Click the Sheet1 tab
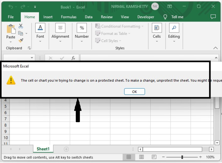 (43, 149)
